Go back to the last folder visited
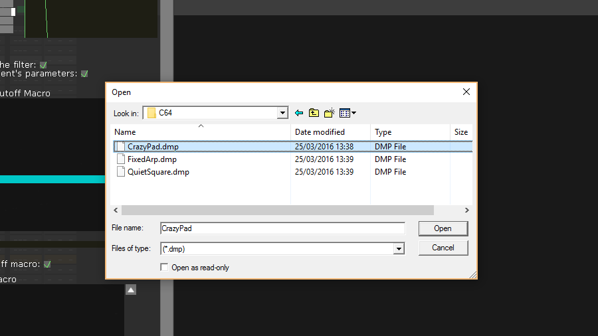The height and width of the screenshot is (336, 598). coord(299,113)
